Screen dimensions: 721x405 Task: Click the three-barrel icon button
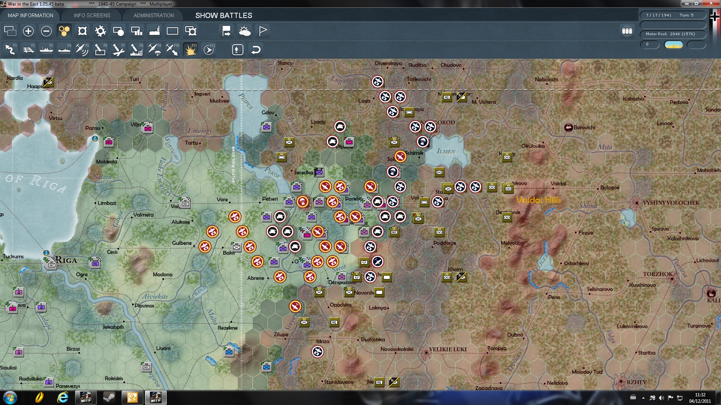[x=627, y=31]
